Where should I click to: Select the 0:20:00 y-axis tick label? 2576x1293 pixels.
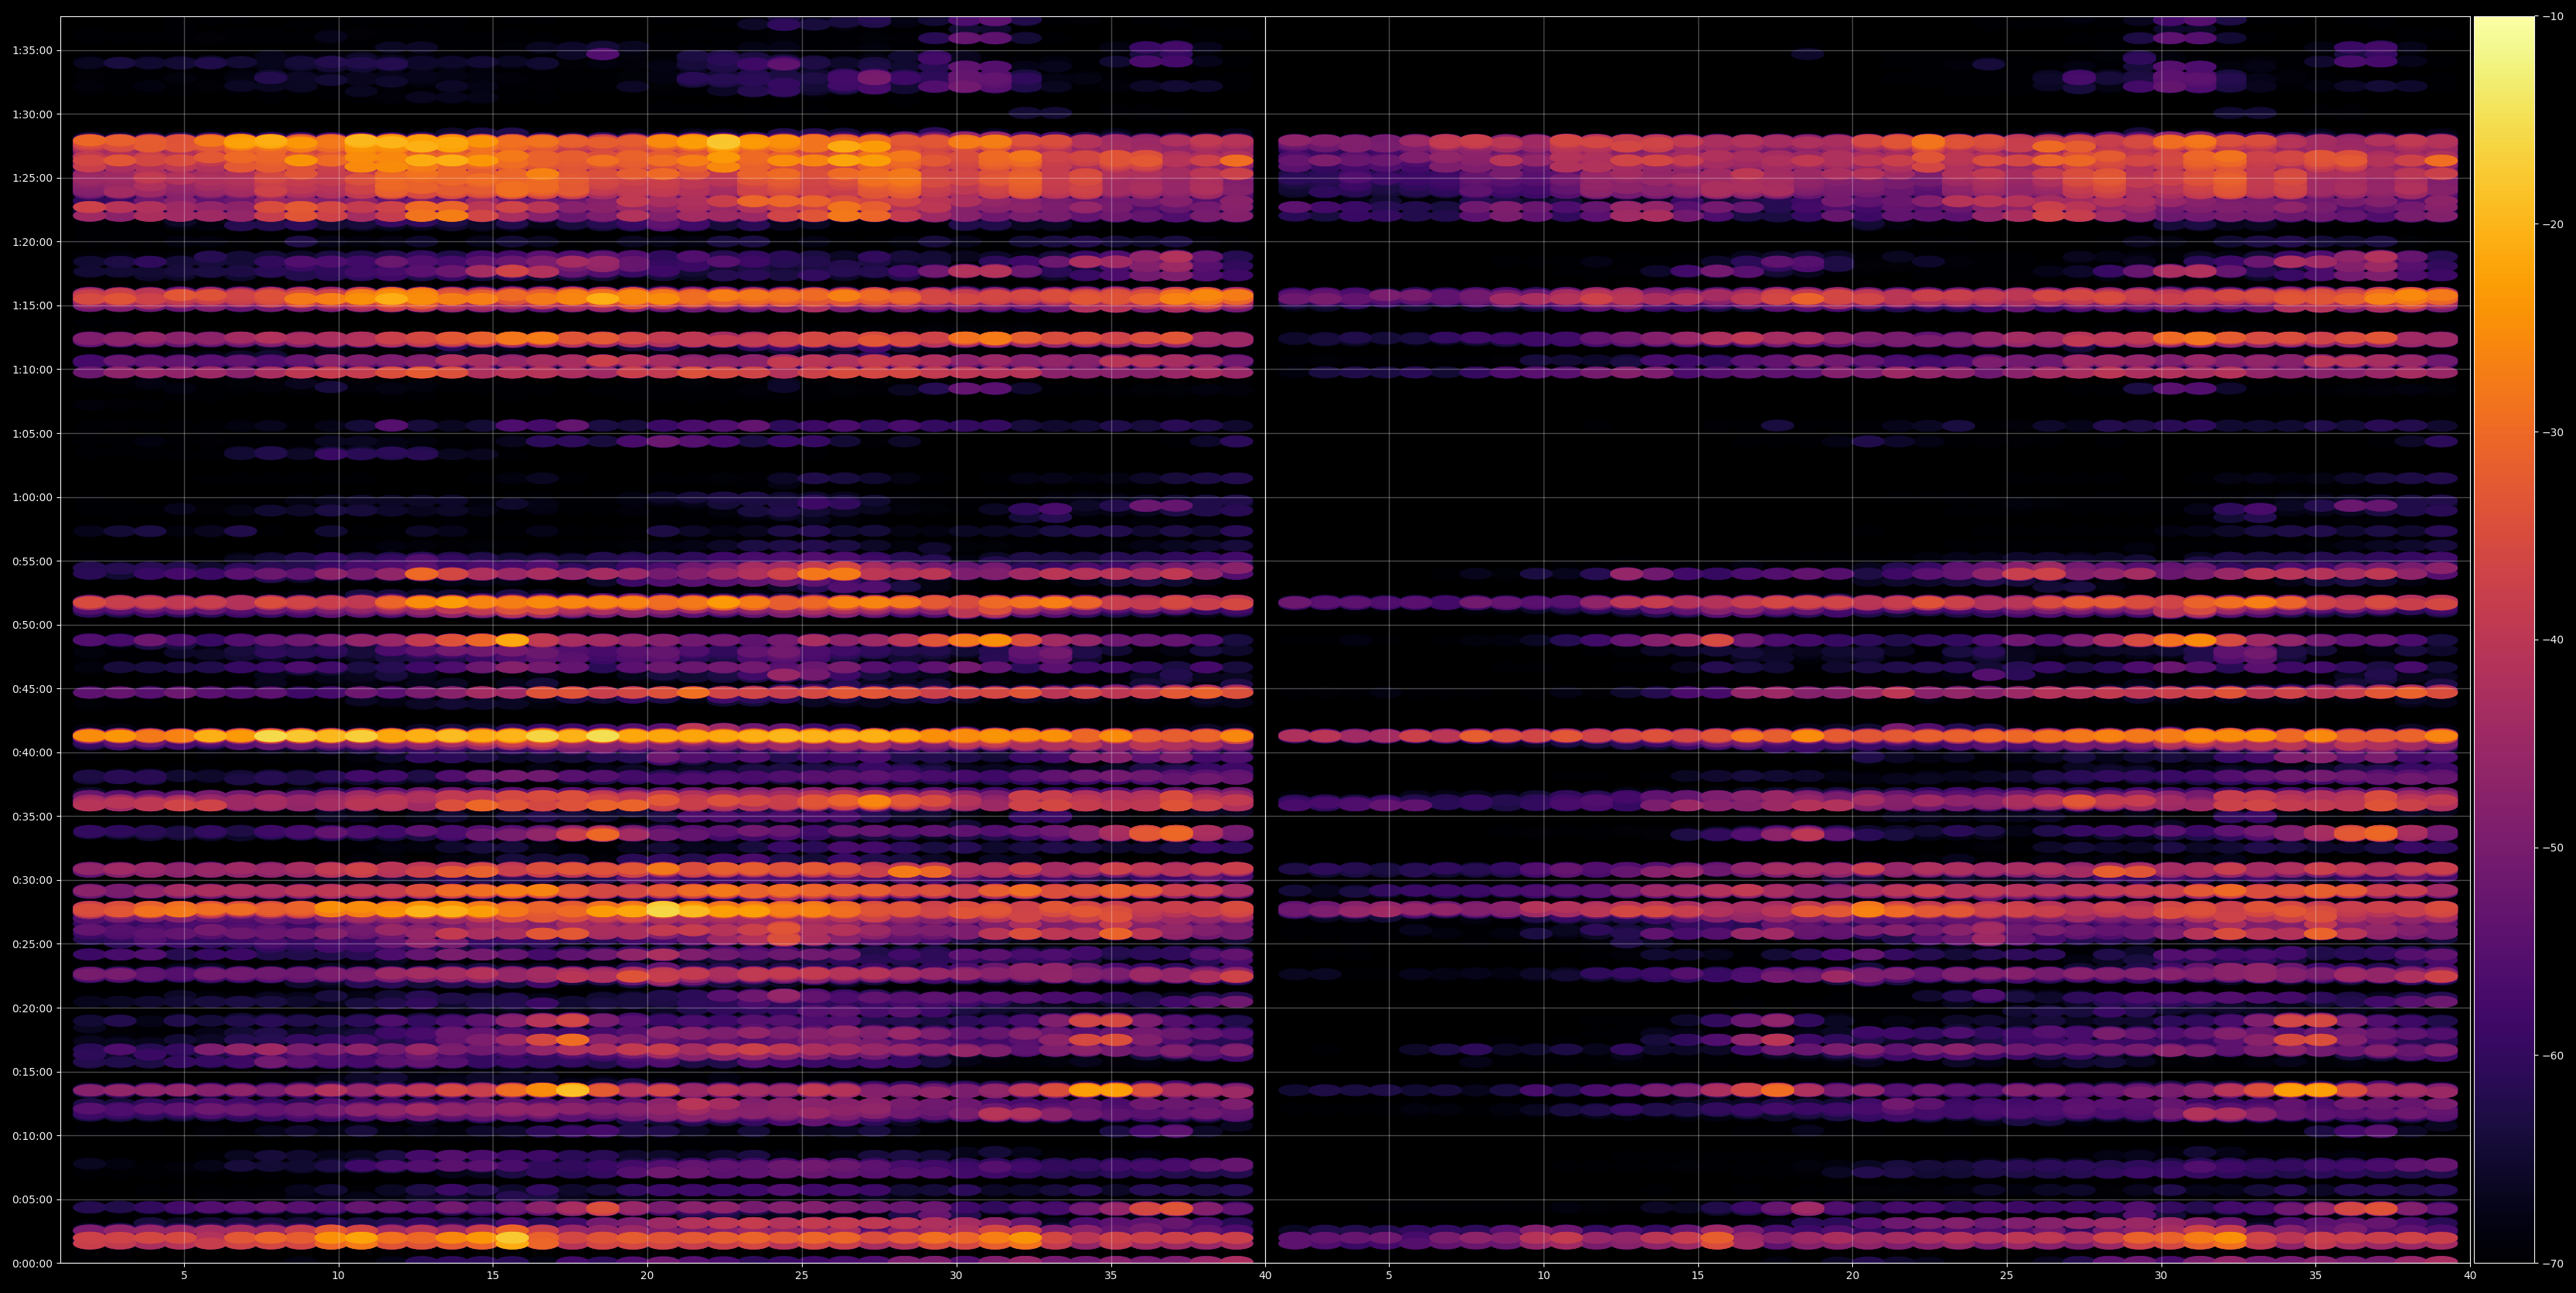pyautogui.click(x=32, y=1008)
